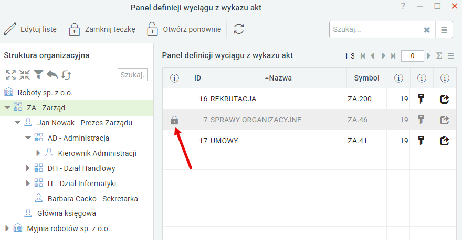Select Barbara Cacko - Sekretarka

(x=93, y=199)
